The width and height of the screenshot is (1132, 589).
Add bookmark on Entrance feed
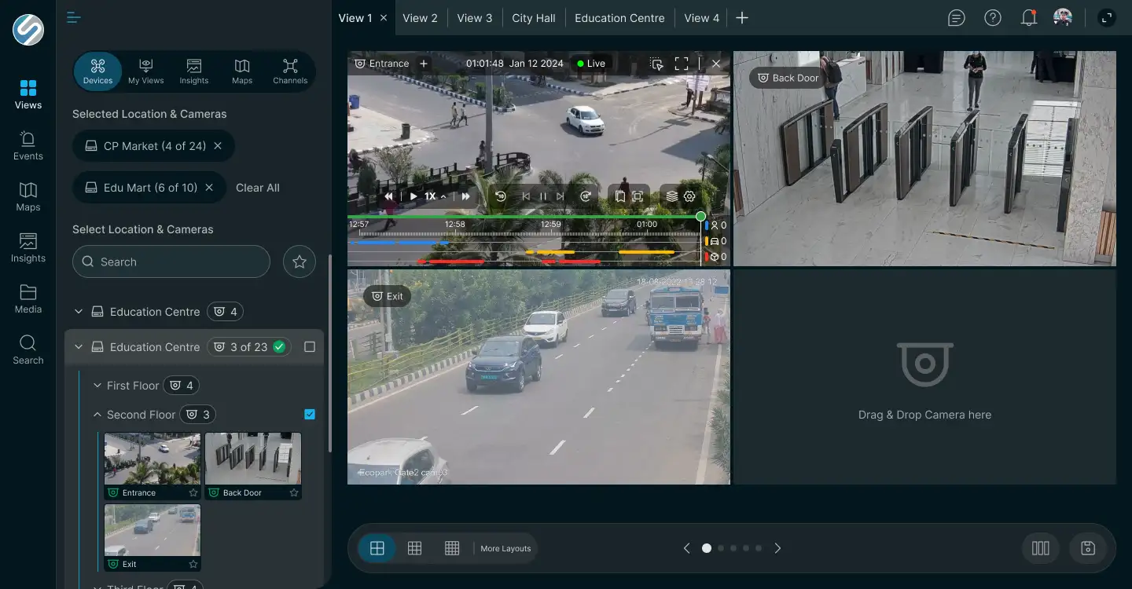620,196
